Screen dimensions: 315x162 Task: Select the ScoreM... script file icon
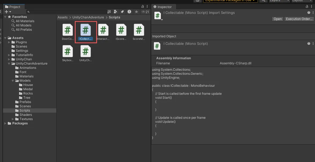139,30
